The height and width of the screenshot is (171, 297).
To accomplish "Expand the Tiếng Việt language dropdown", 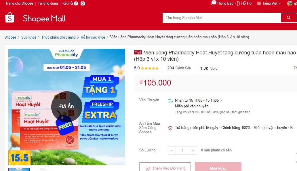I will point(269,3).
